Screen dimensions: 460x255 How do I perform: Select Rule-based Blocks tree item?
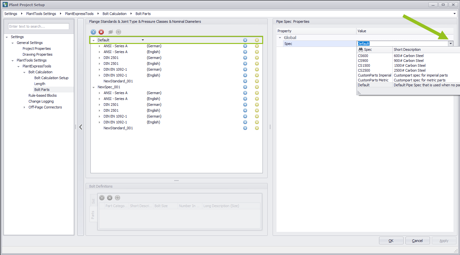tap(42, 95)
